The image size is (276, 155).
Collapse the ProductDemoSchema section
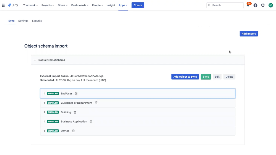pyautogui.click(x=35, y=60)
